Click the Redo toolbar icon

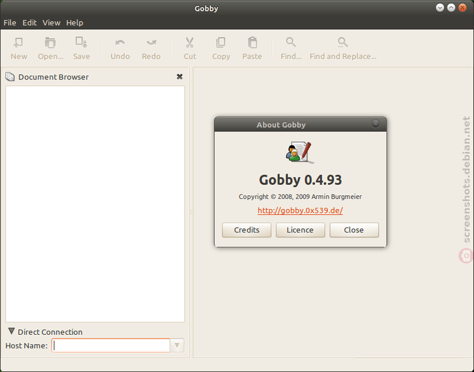[151, 43]
